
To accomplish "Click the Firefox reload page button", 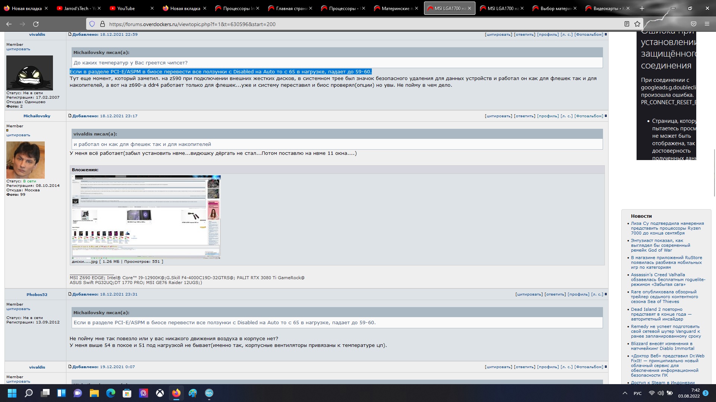I will (36, 24).
